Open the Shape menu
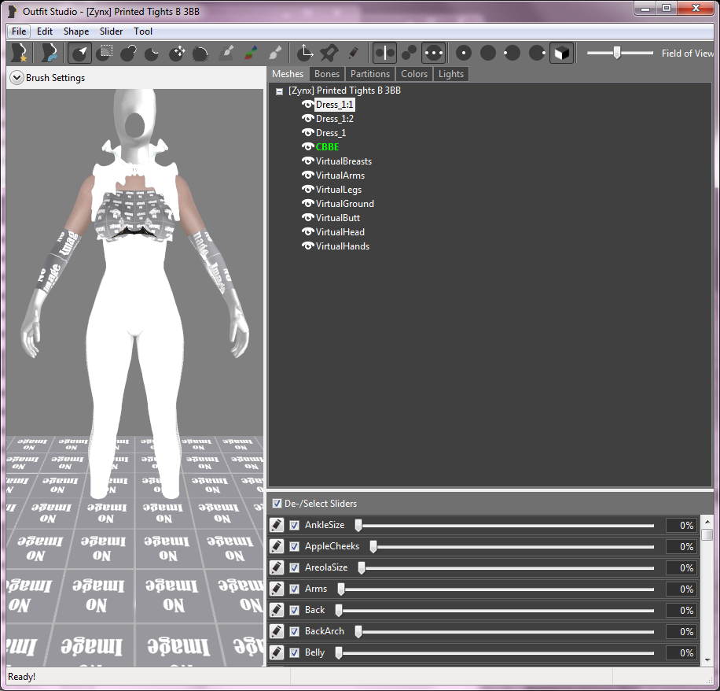 coord(76,31)
